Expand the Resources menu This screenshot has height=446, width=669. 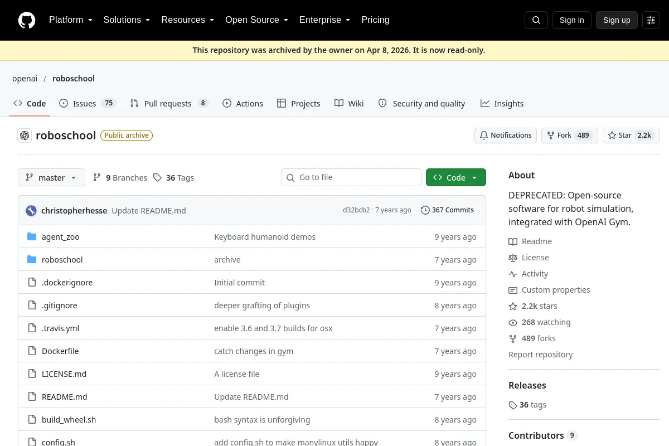pyautogui.click(x=187, y=20)
